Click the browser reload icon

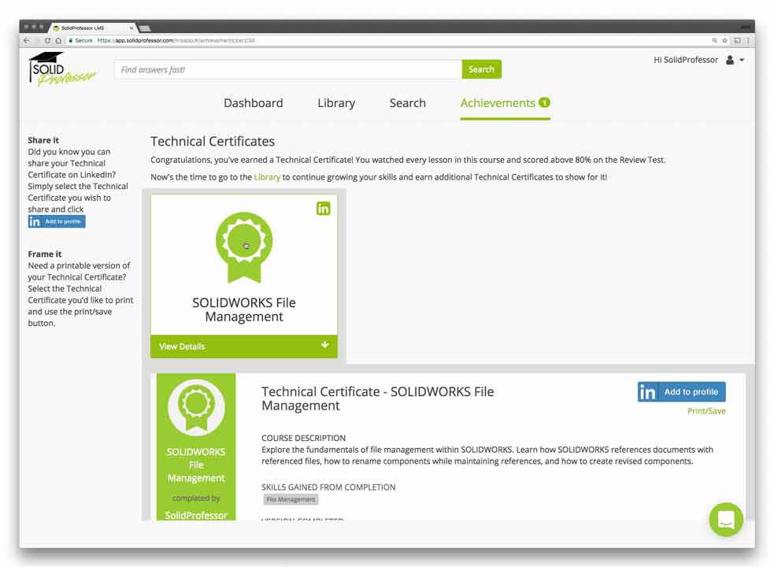coord(47,40)
